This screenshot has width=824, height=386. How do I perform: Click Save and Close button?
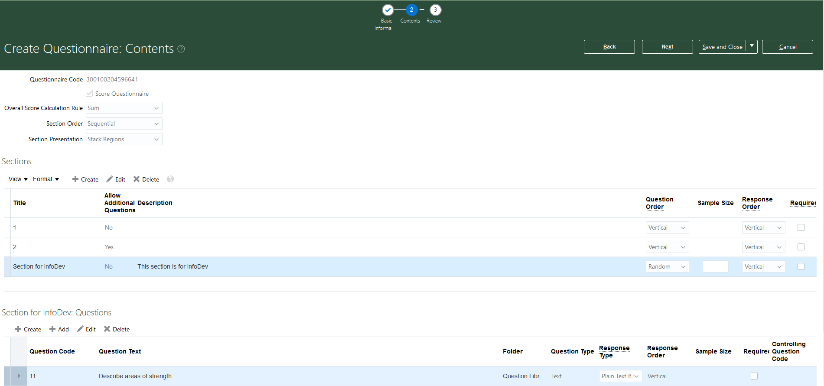722,47
